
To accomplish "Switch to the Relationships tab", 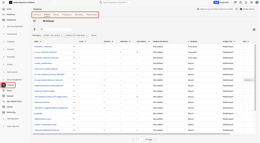I will (92, 14).
